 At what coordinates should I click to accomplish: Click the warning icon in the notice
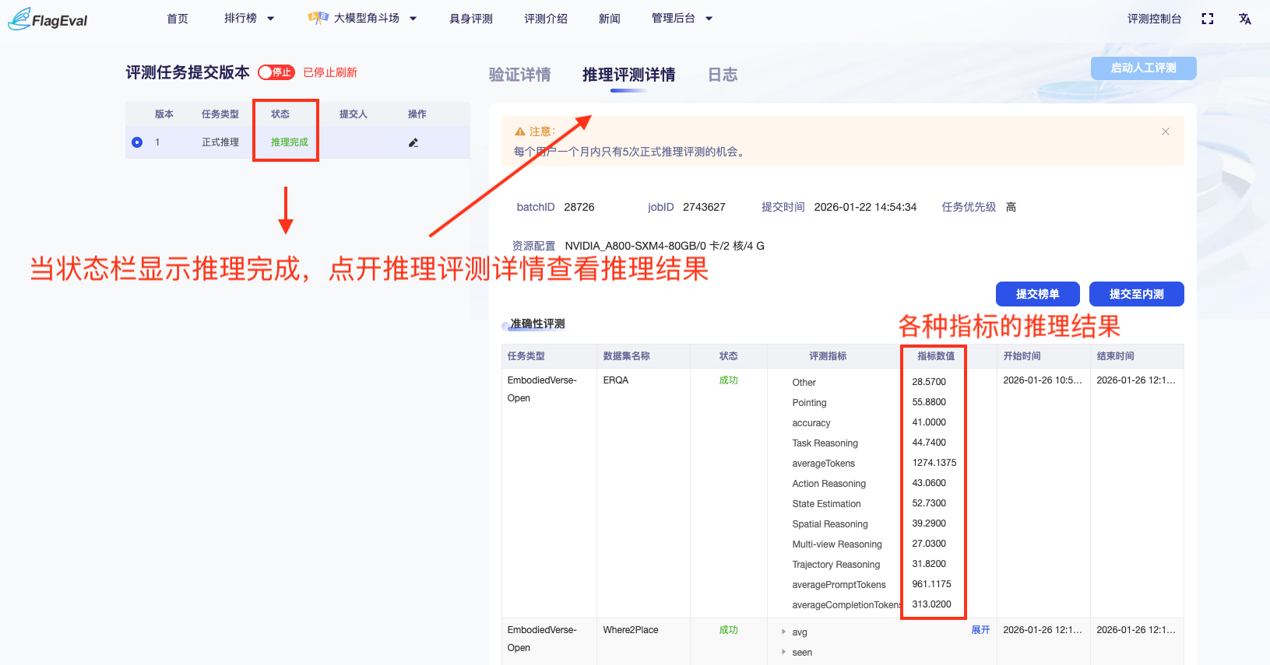coord(519,131)
